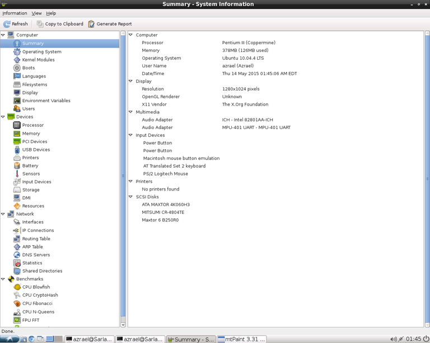Collapse the Devices tree group
This screenshot has height=343, width=430.
point(3,117)
